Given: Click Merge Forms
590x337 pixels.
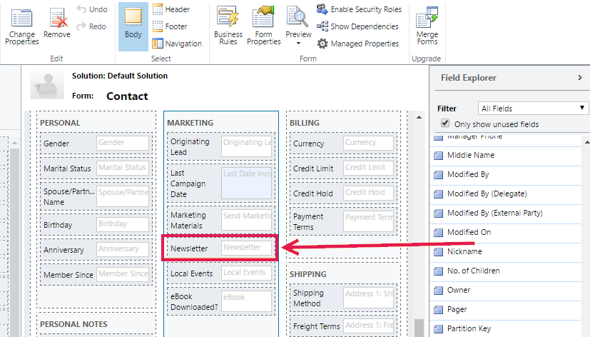Looking at the screenshot, I should [427, 26].
